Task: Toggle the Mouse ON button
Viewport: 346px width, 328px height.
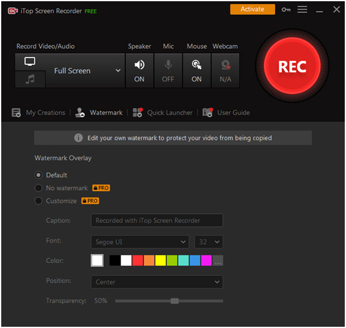Action: 197,70
